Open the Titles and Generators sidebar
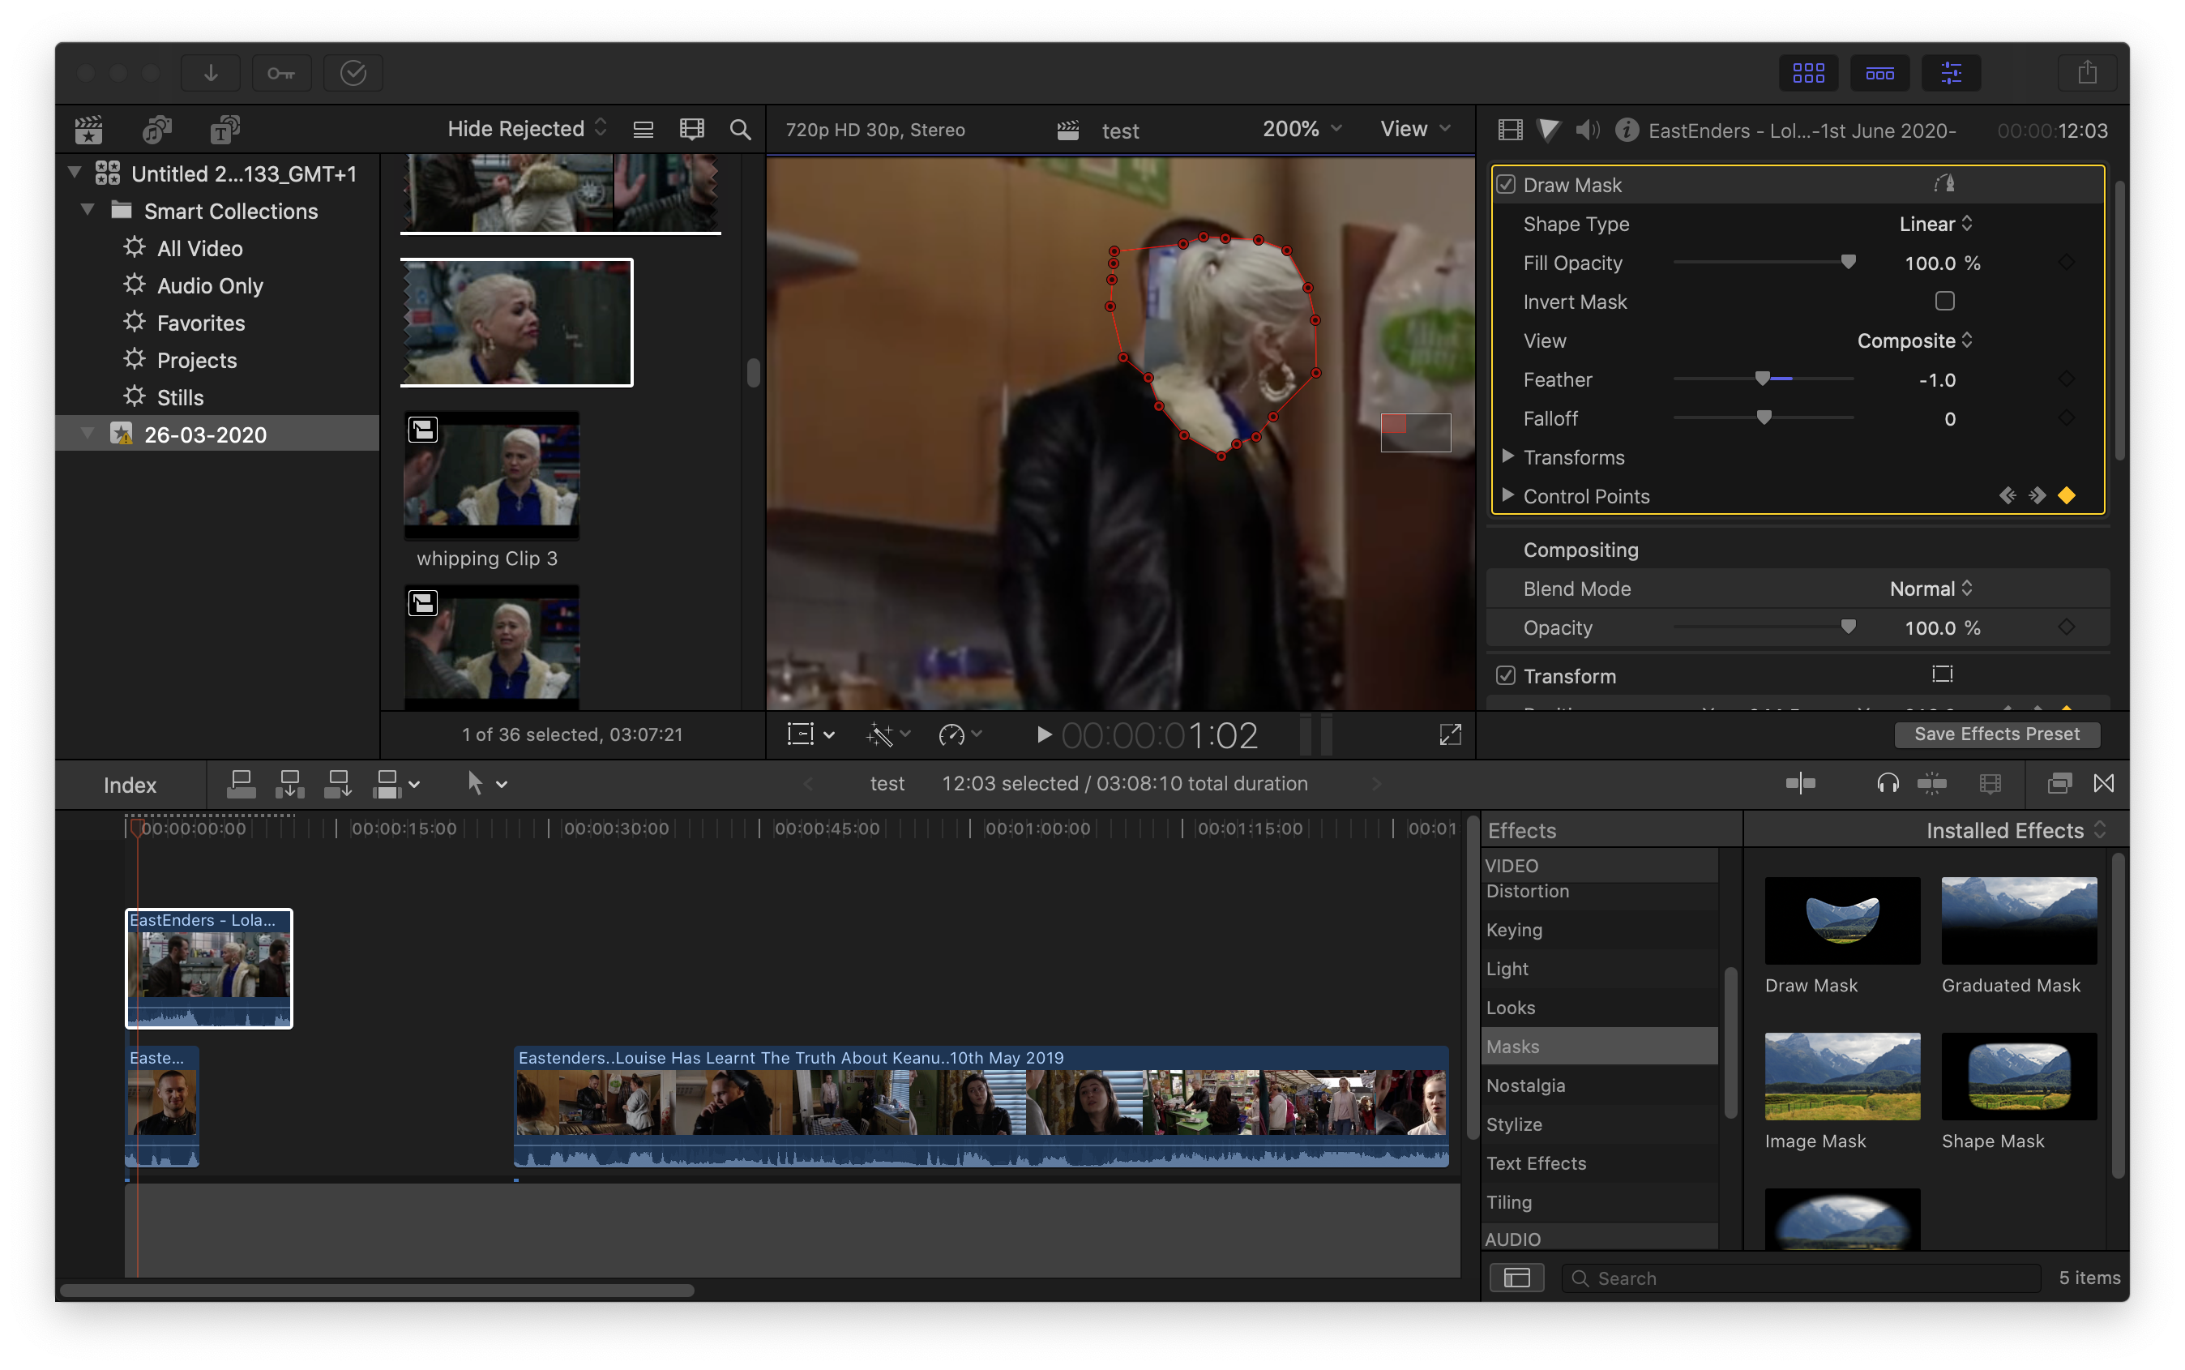Viewport: 2185px width, 1370px height. [x=224, y=130]
